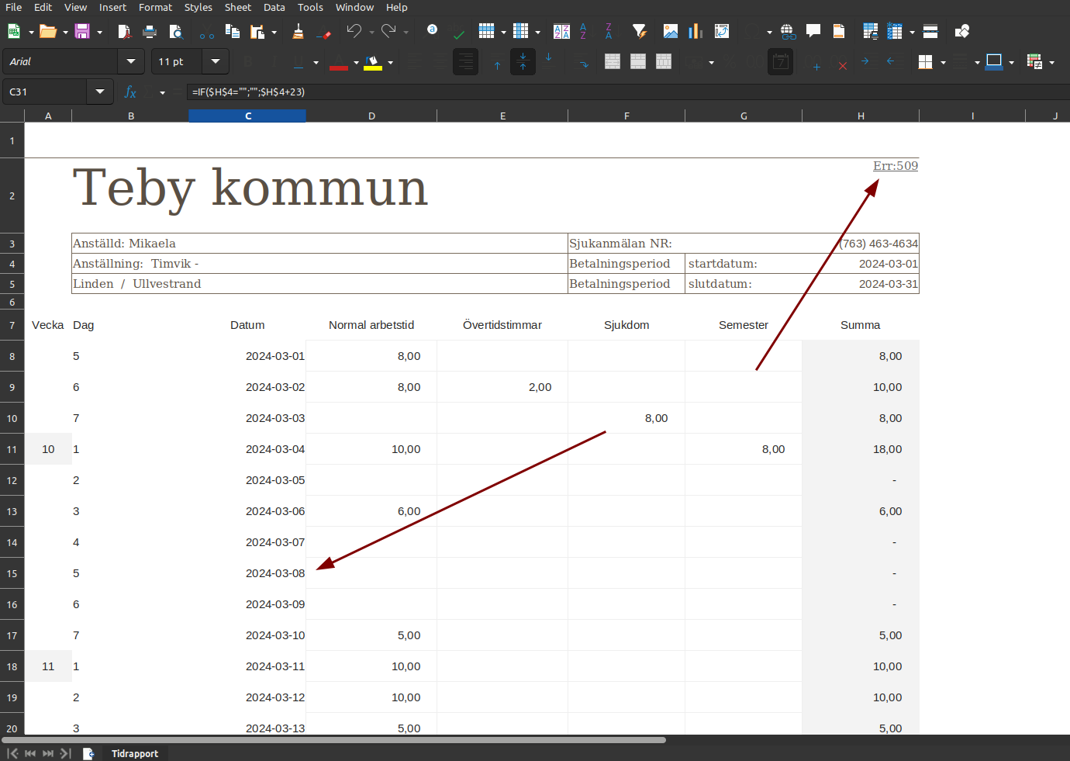The height and width of the screenshot is (761, 1070).
Task: Toggle Center Horizontally alignment
Action: (440, 61)
